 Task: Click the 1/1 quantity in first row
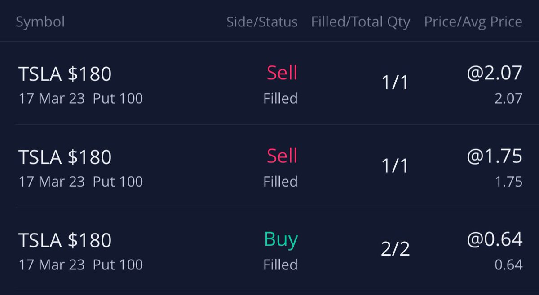pos(395,82)
